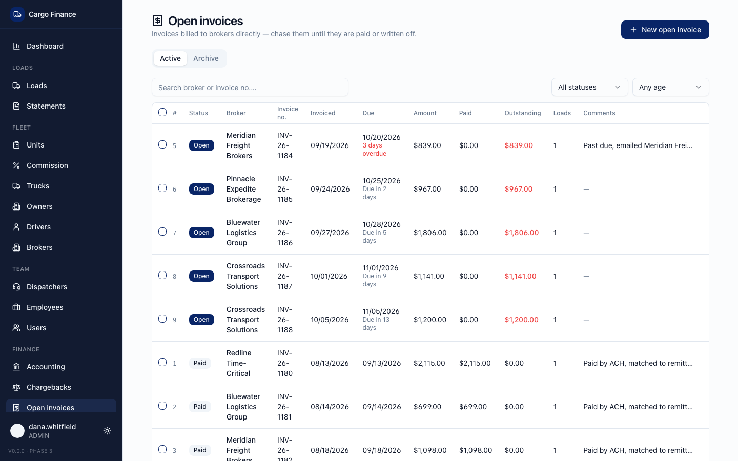
Task: Click the Accounting bank icon
Action: click(16, 367)
